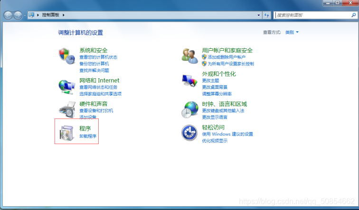Click 更改键盘或其他输入法 link
This screenshot has width=359, height=210.
[223, 110]
